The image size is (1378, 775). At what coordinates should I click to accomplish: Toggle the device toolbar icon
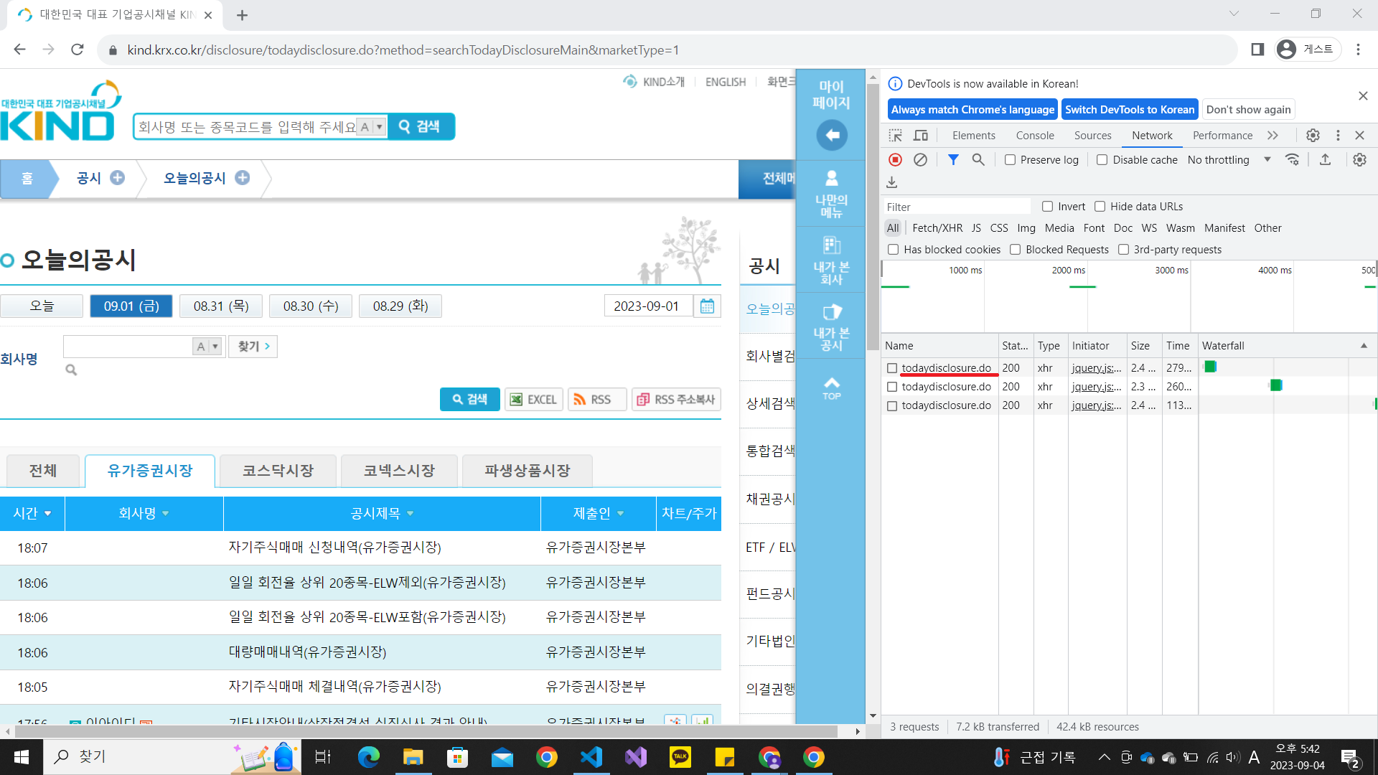coord(921,136)
